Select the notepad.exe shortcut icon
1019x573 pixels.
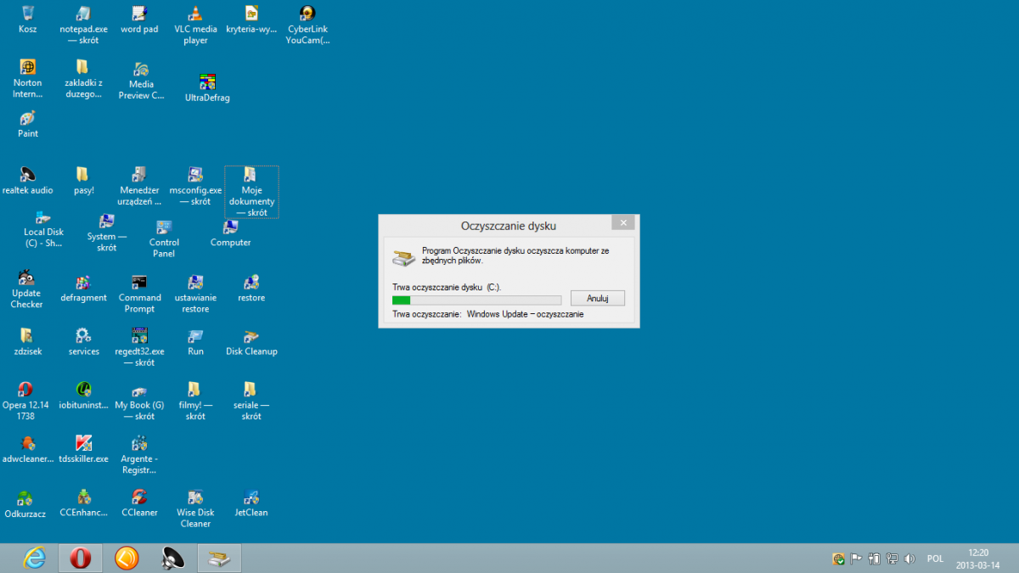(x=83, y=13)
